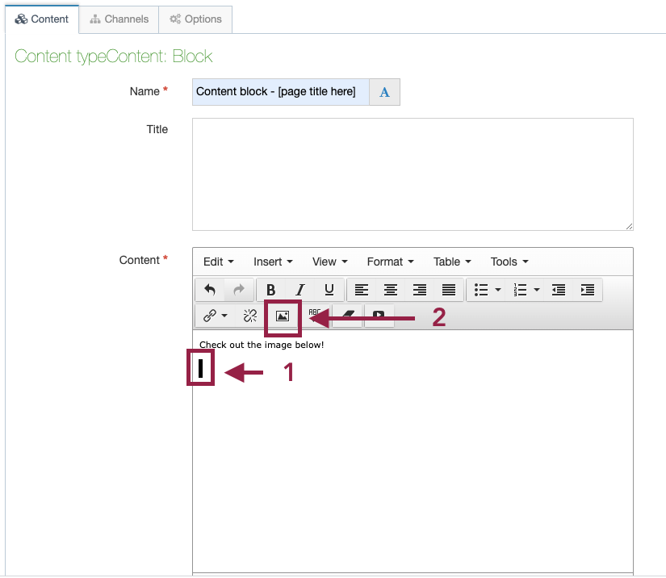Screen dimensions: 666x578
Task: Remove link with the unlink icon
Action: click(249, 316)
